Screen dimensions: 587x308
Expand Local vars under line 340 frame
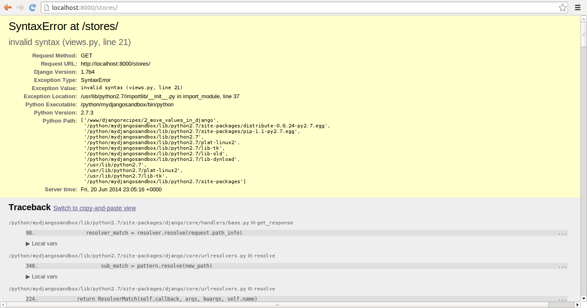(42, 277)
